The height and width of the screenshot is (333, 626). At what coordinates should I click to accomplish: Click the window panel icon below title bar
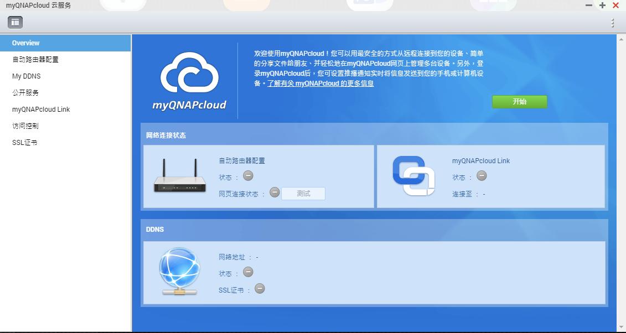[14, 22]
